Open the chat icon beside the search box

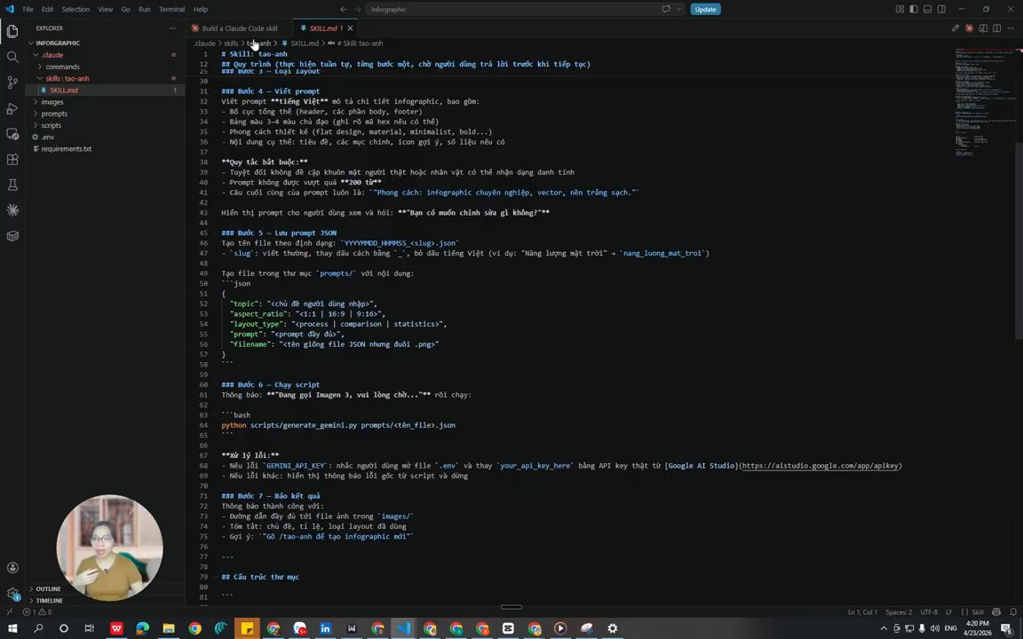666,9
